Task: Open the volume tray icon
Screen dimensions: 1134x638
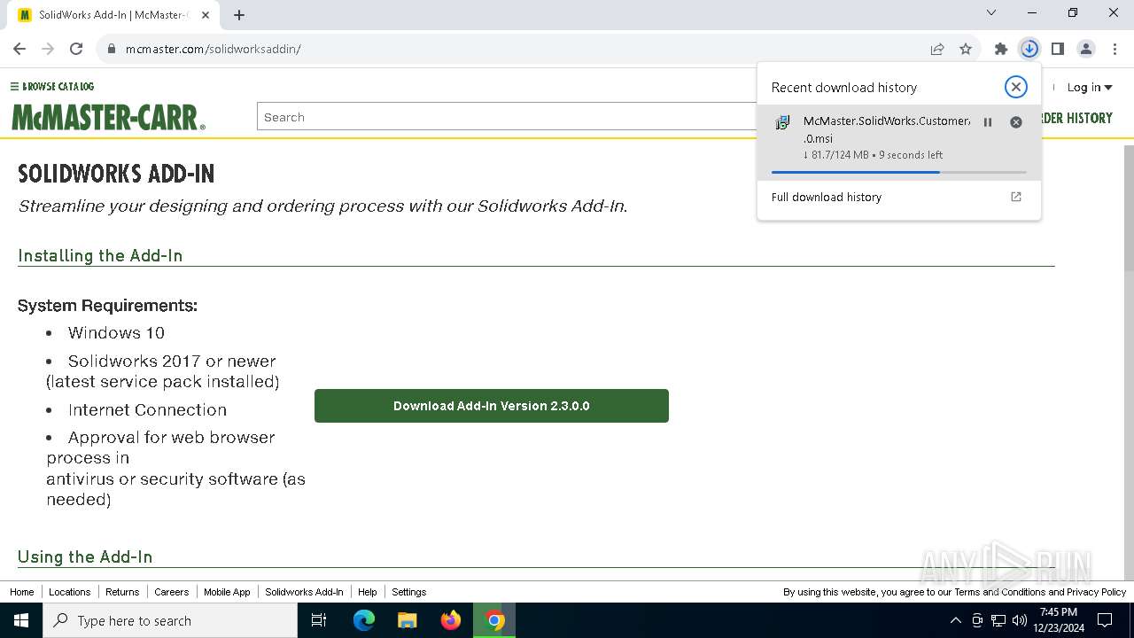Action: click(1020, 620)
